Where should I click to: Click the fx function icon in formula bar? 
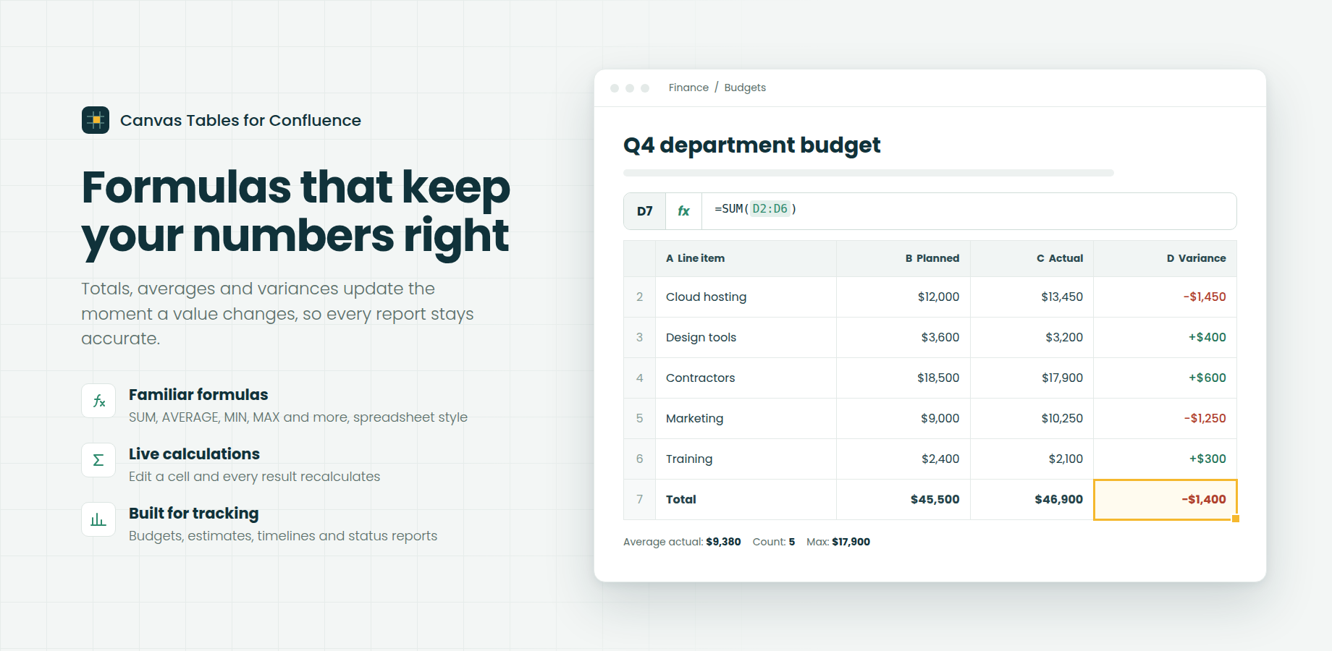click(683, 211)
